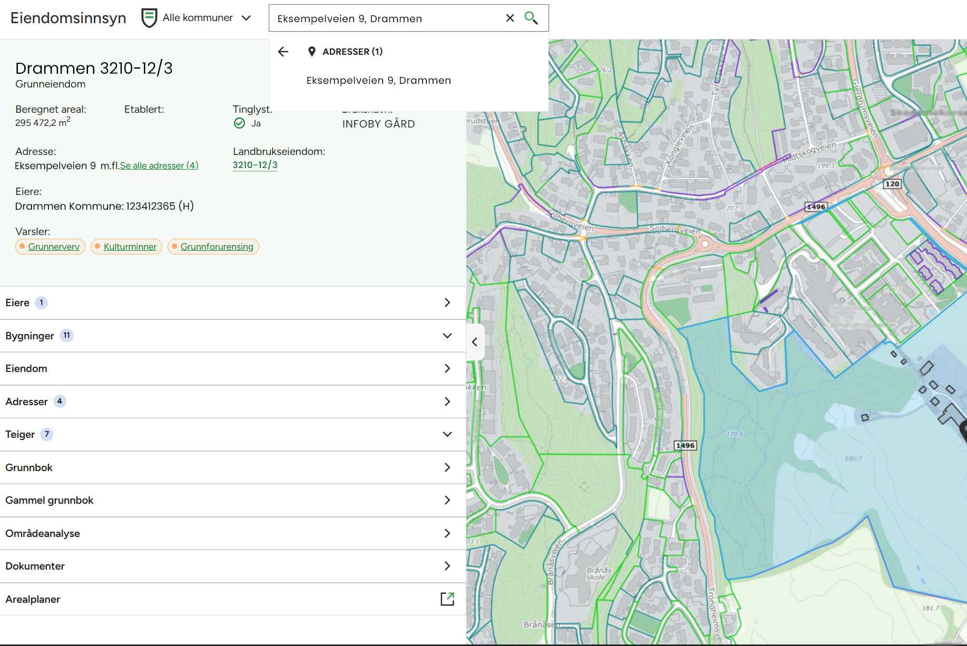
Task: Expand the Eiendom section
Action: 233,369
